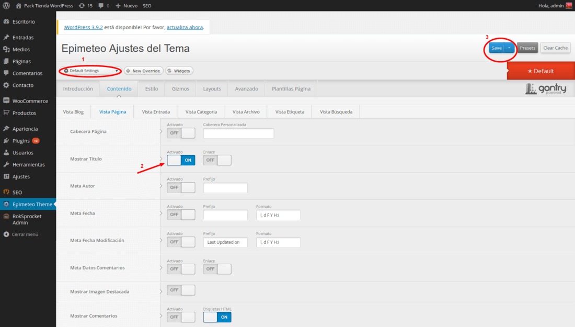
Task: Click Cerrar menú collapse arrow icon
Action: point(6,234)
